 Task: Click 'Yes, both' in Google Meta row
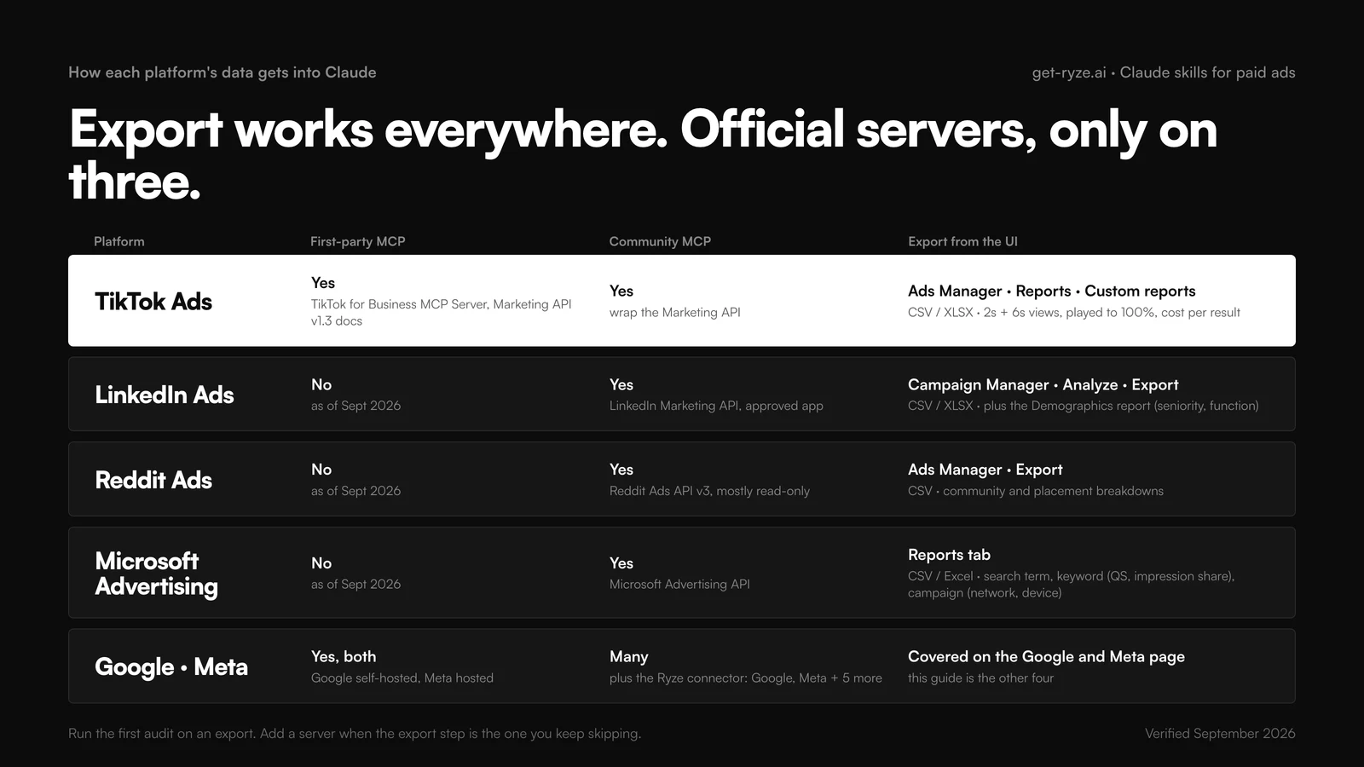point(344,657)
